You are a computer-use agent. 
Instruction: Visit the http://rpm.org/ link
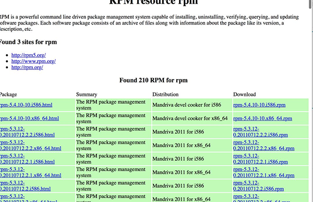[x=27, y=67]
